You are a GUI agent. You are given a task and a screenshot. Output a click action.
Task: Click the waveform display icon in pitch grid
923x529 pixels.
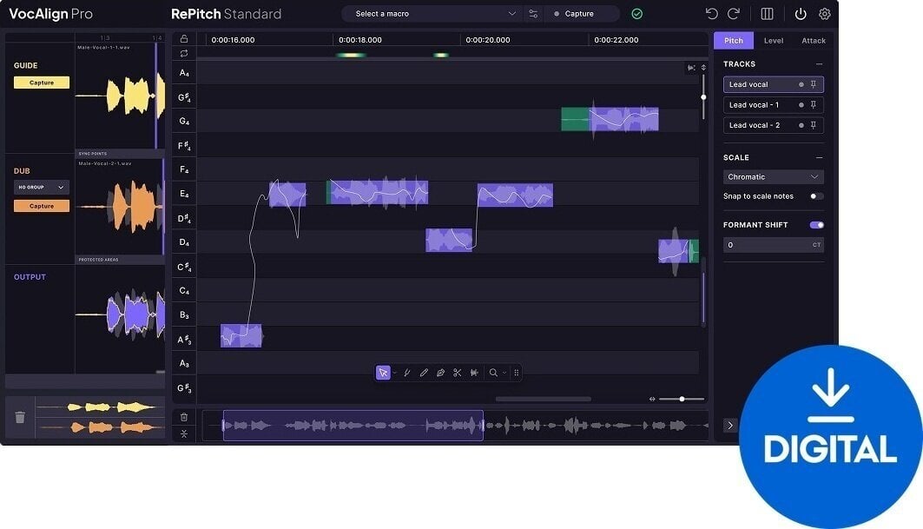tap(692, 68)
